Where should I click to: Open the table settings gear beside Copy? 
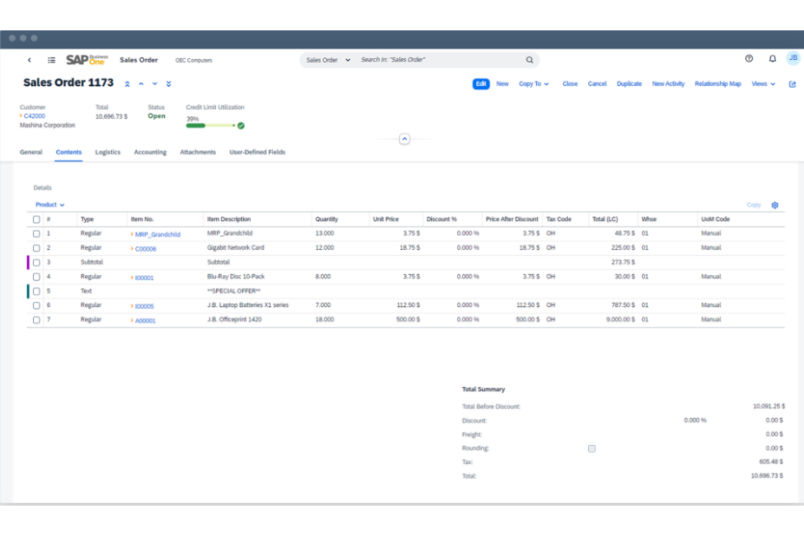[775, 205]
